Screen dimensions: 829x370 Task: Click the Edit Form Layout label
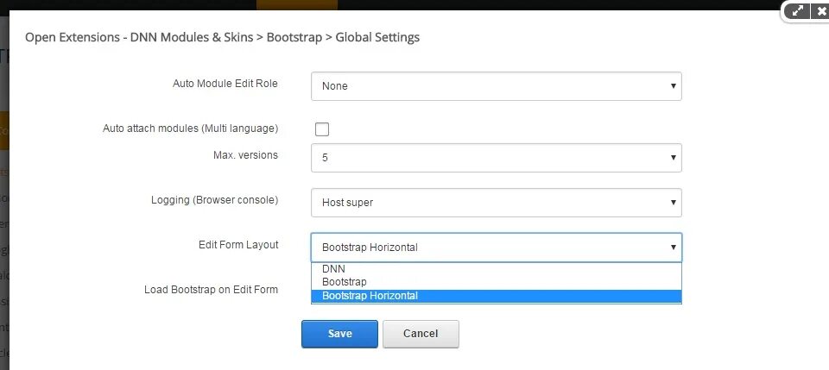[x=238, y=245]
